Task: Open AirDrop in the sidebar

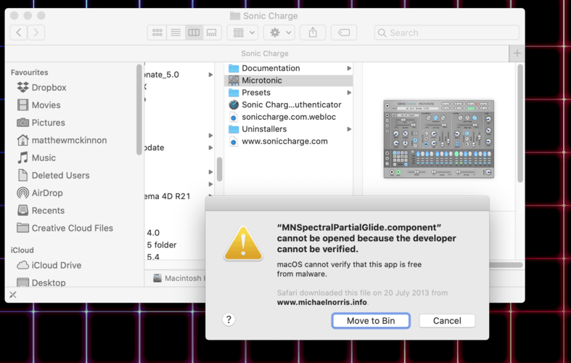Action: coord(40,193)
